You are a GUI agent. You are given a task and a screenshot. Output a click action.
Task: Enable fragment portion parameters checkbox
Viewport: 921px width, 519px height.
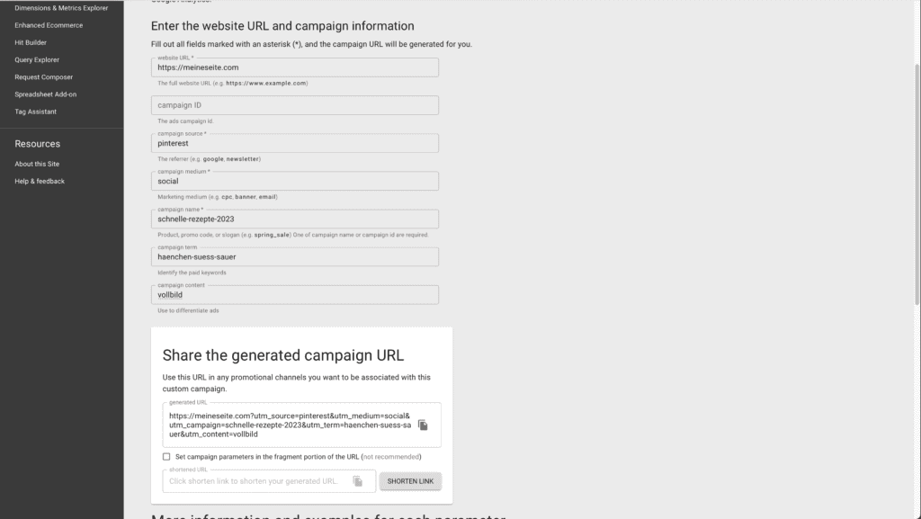tap(166, 457)
